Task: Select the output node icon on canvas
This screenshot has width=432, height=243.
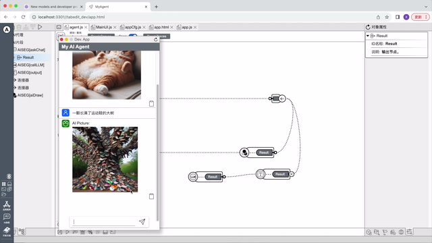Action: point(260,174)
